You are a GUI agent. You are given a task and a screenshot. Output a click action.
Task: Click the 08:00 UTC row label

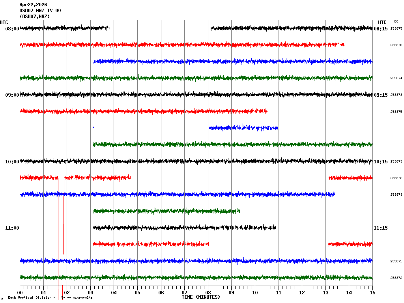pos(12,29)
